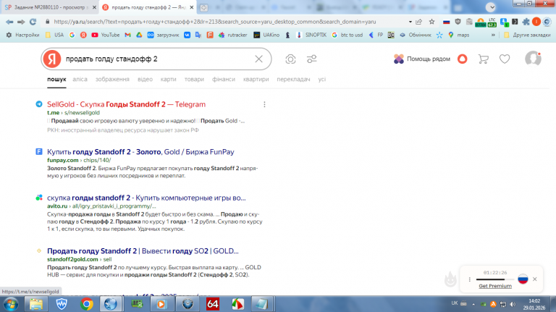Open the UAKino bookmark

tap(266, 35)
